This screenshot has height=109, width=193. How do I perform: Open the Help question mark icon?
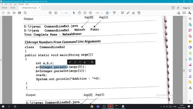[173, 8]
